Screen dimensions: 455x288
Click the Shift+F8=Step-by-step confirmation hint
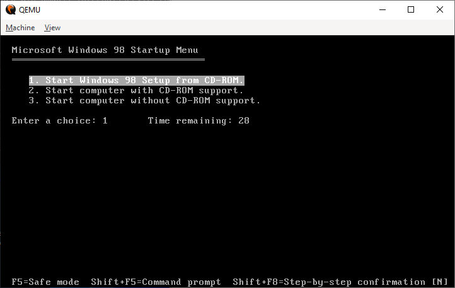click(x=329, y=282)
